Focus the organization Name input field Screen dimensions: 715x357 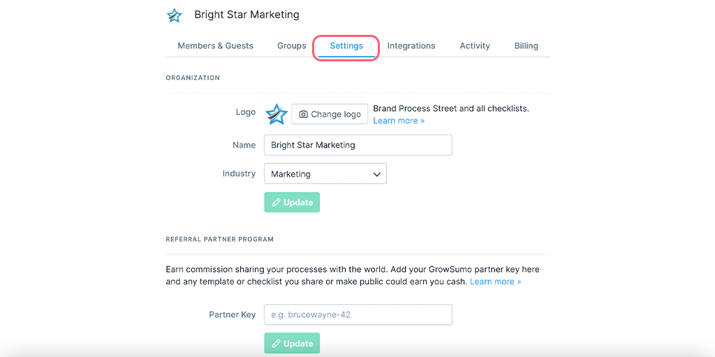[x=358, y=145]
